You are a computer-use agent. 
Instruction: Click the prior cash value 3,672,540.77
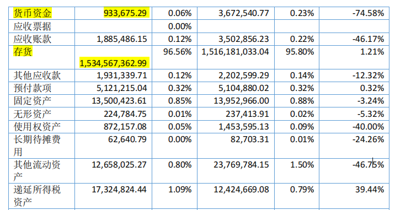244,13
